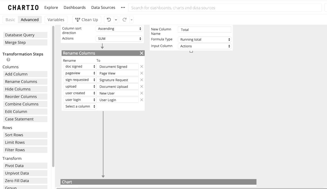Screen dimensions: 327x189
Task: Add a Filter Rows step
Action: (x=25, y=150)
